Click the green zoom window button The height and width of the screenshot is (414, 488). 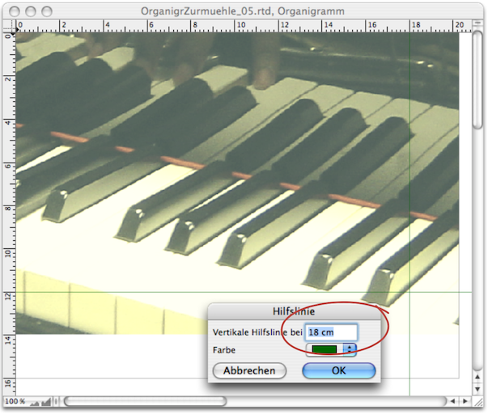click(x=48, y=11)
